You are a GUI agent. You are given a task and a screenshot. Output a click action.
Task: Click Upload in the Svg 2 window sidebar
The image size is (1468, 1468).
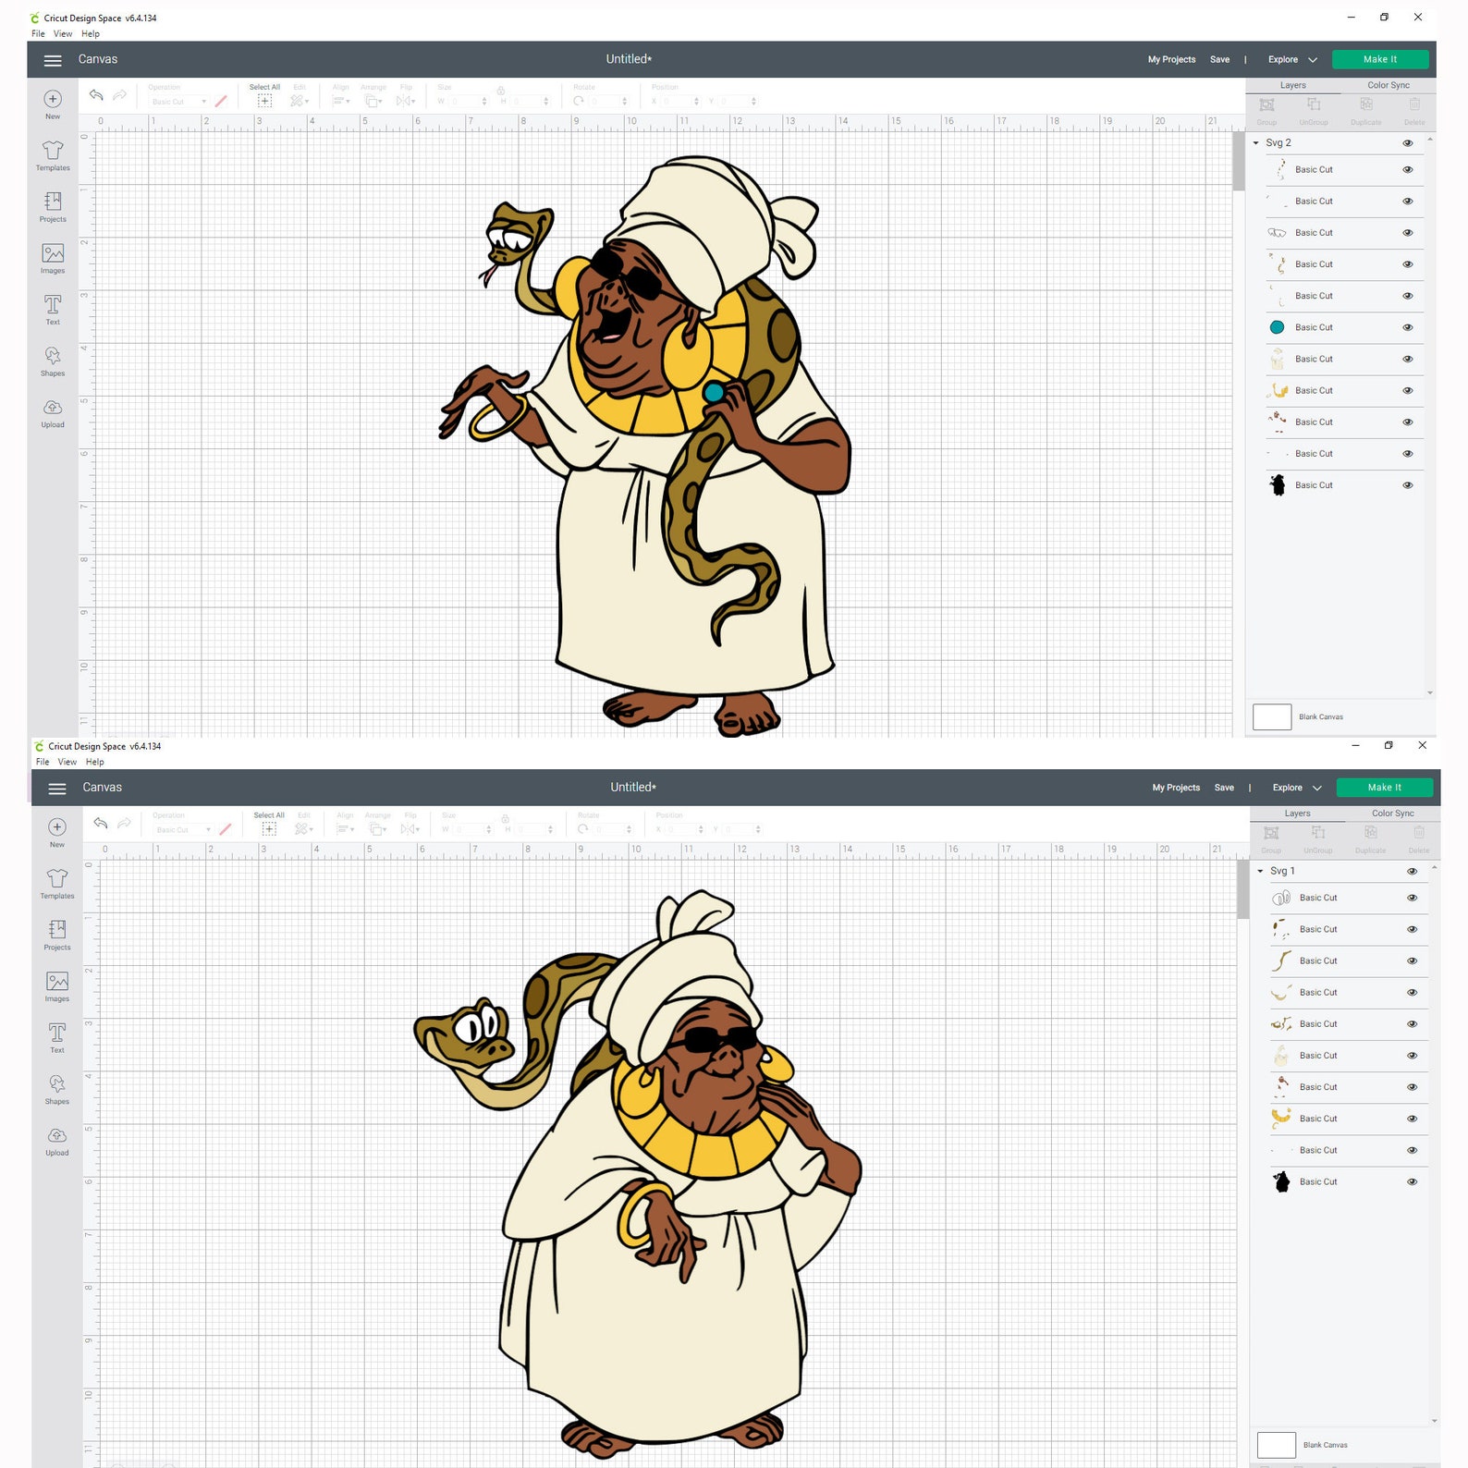[x=53, y=413]
